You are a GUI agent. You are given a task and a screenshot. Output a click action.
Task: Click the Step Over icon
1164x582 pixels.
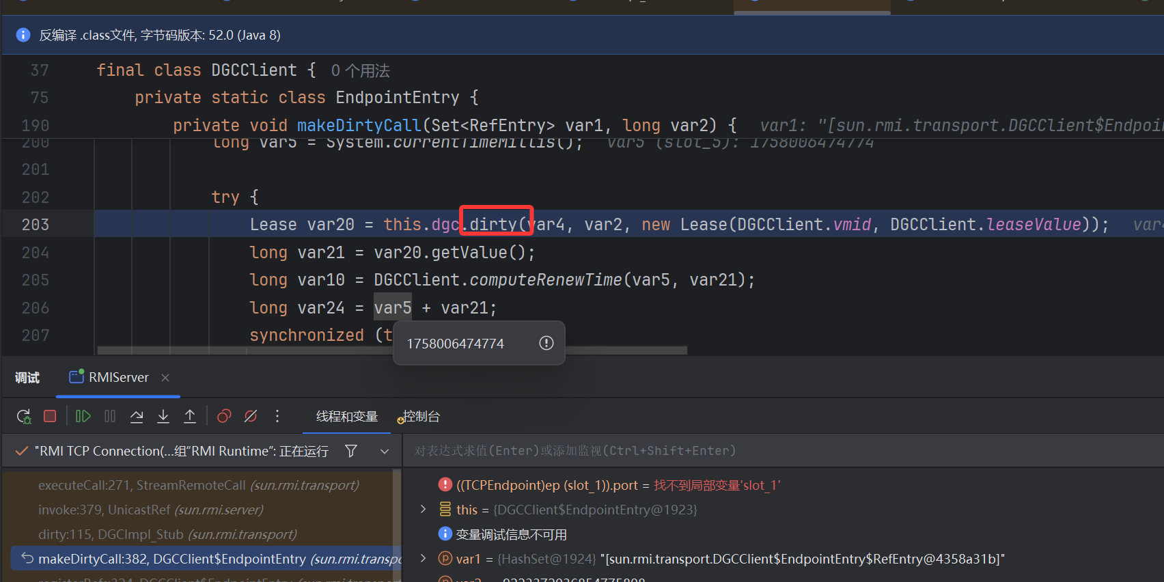[x=137, y=416]
